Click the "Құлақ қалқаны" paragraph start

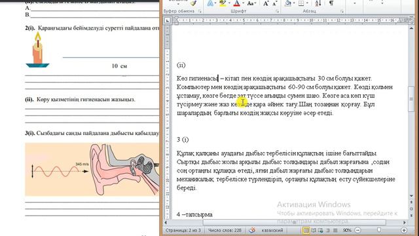pos(198,153)
